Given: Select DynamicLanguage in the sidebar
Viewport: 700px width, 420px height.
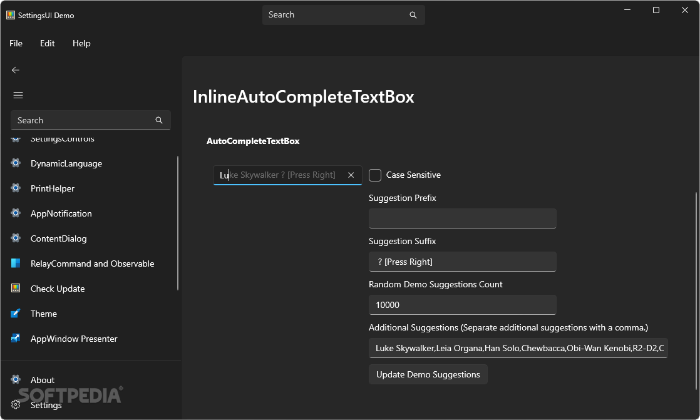Looking at the screenshot, I should 90,163.
